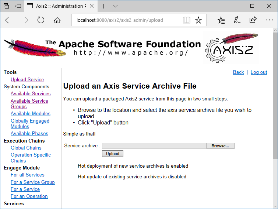
Task: Open a new tab with plus icon
Action: 103,6
